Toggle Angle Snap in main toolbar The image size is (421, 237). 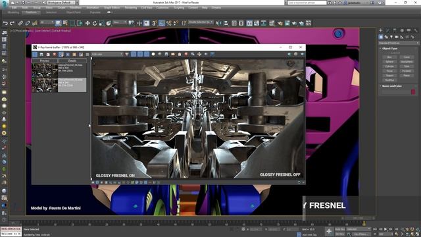pos(162,24)
